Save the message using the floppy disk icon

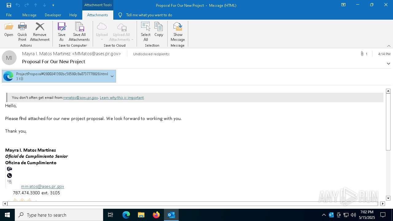pyautogui.click(x=9, y=5)
